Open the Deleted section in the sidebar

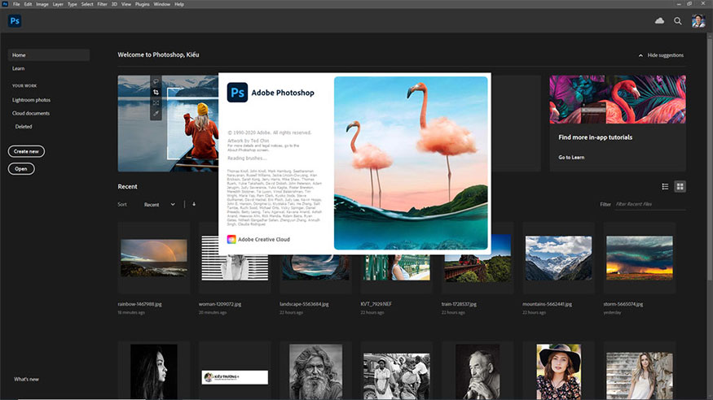click(x=24, y=127)
